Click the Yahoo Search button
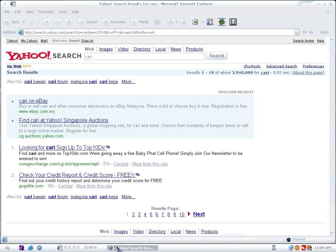 pyautogui.click(x=217, y=56)
